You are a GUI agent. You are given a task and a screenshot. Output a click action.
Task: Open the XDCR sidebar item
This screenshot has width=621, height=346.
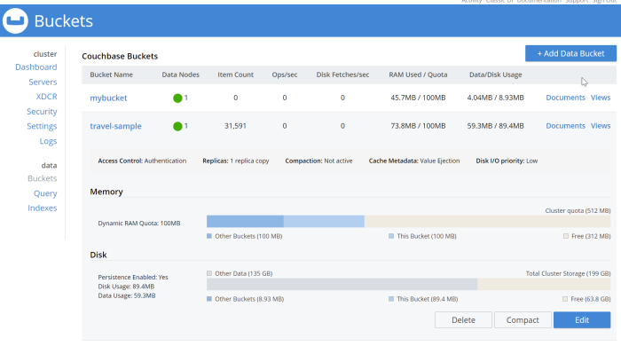pos(47,97)
